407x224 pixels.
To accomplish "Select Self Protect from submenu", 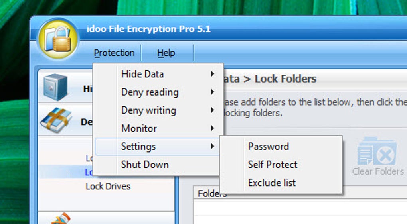I will pyautogui.click(x=273, y=165).
